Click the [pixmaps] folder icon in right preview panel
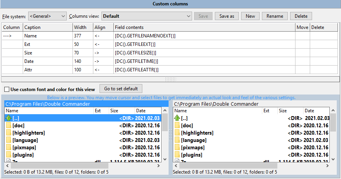Screen dimensions: 341x179 [177, 147]
